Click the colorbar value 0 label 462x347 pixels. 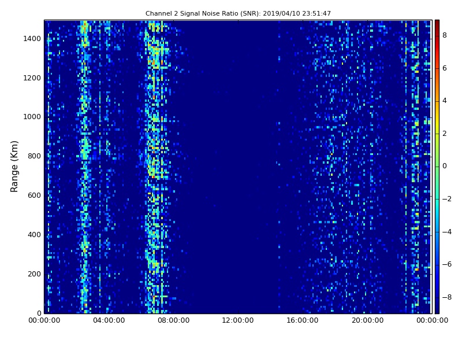tap(445, 166)
